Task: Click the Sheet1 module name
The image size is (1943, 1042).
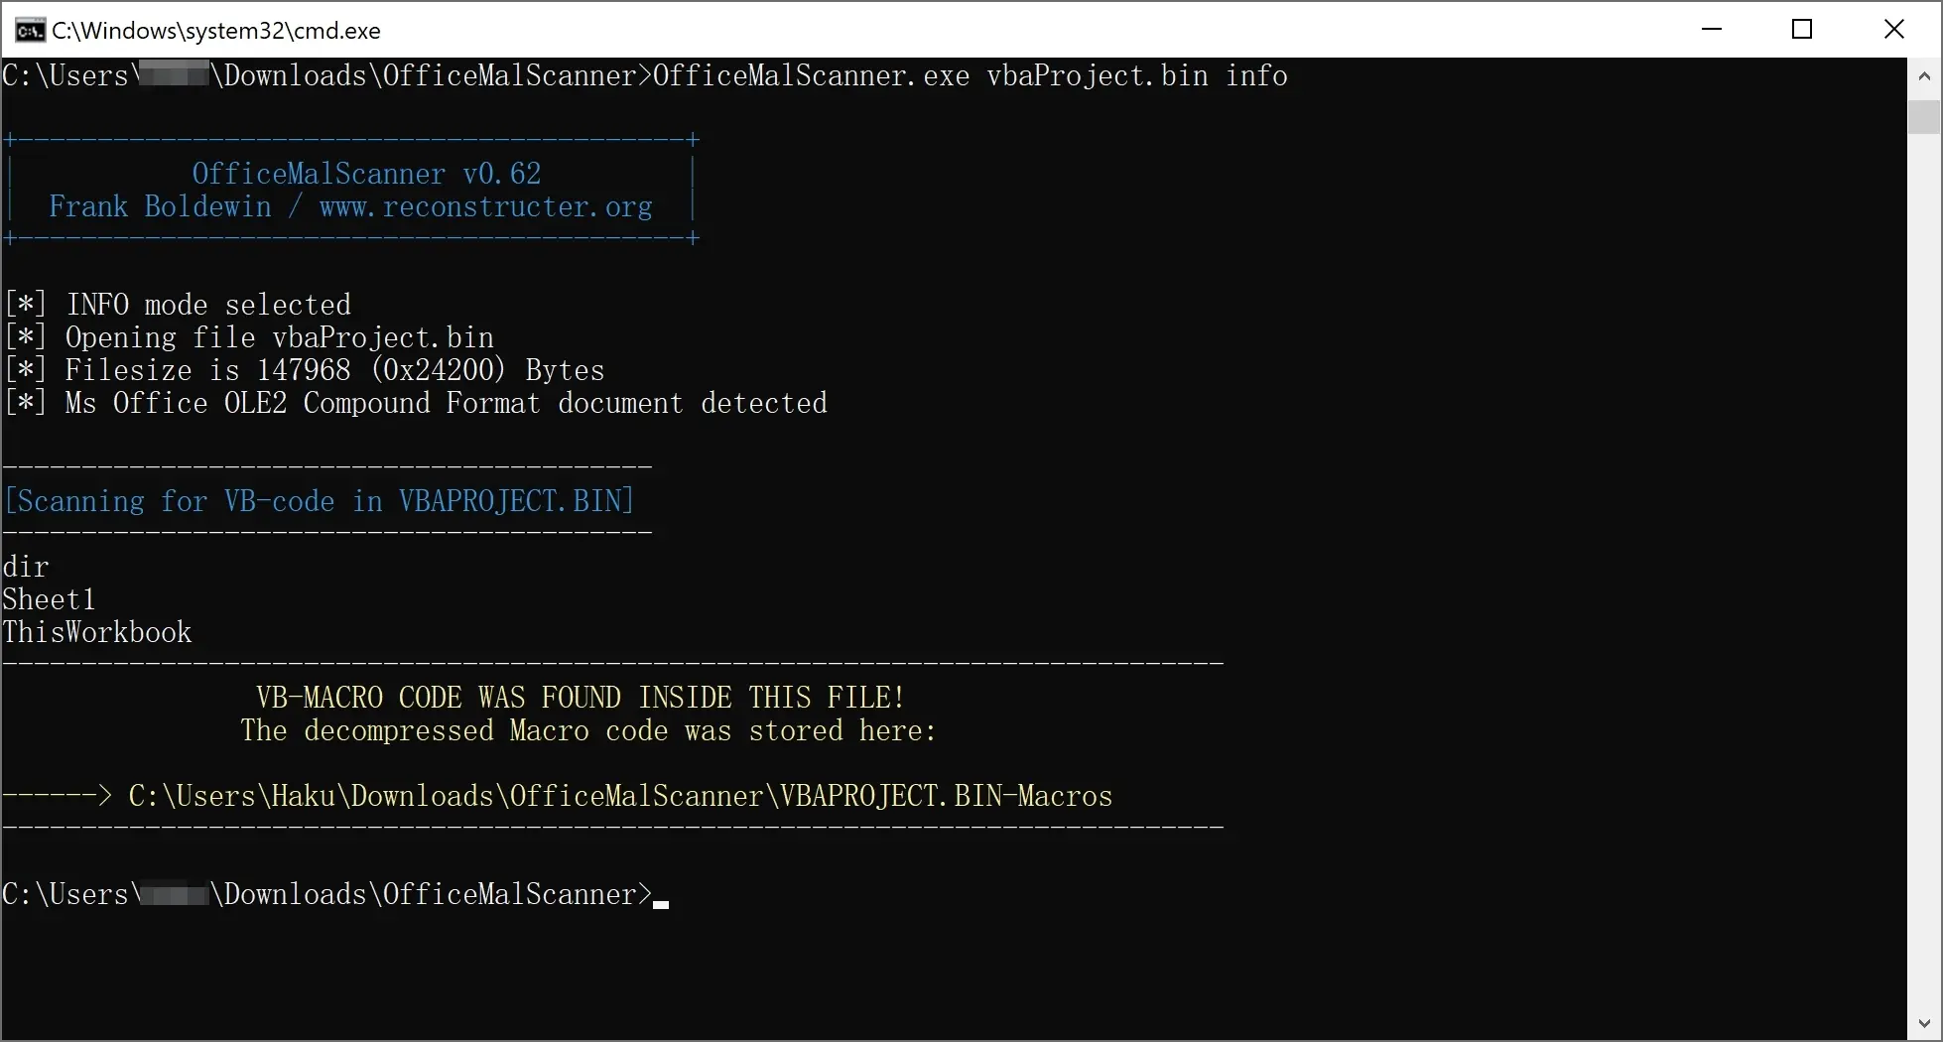Action: tap(49, 599)
